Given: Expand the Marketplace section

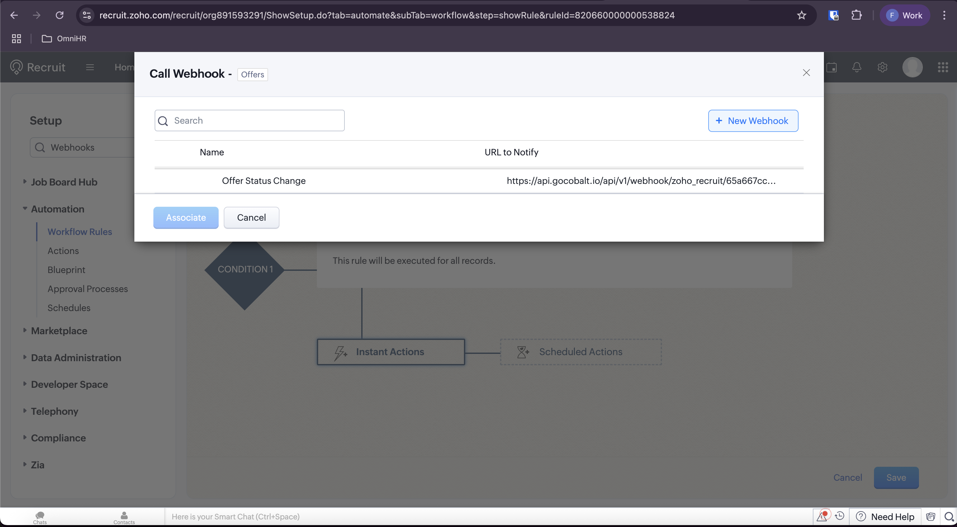Looking at the screenshot, I should (59, 331).
